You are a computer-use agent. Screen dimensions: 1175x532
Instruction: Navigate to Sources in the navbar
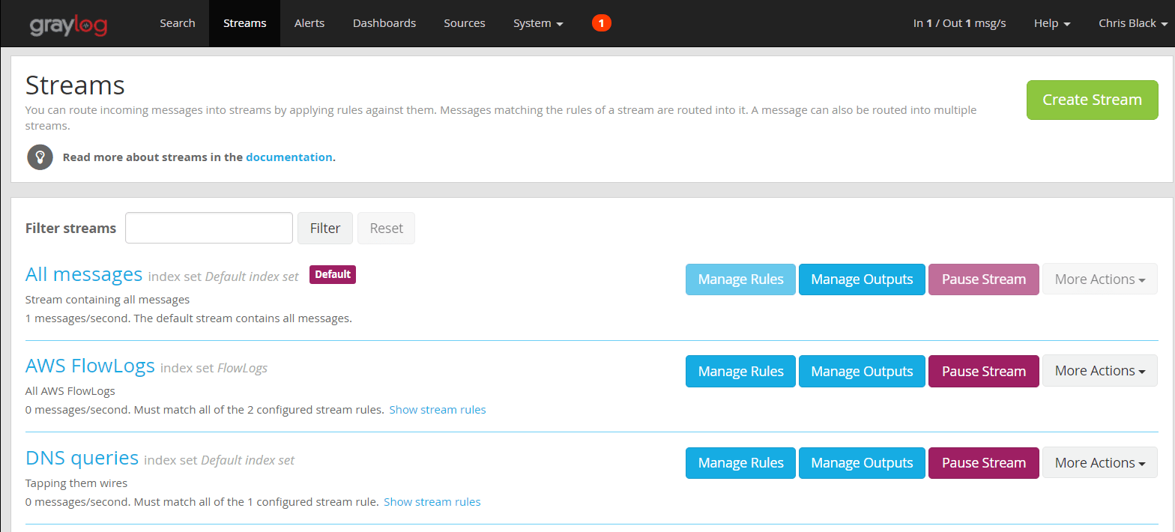coord(465,23)
